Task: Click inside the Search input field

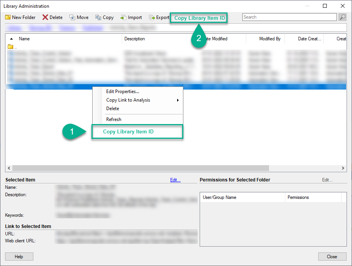Action: click(289, 17)
